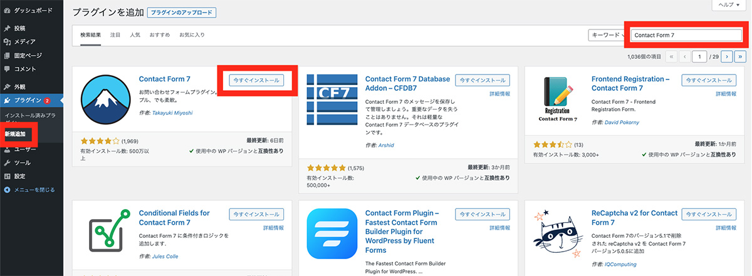Click the CFDB7 five-star rating
This screenshot has height=276, width=752.
click(x=326, y=168)
